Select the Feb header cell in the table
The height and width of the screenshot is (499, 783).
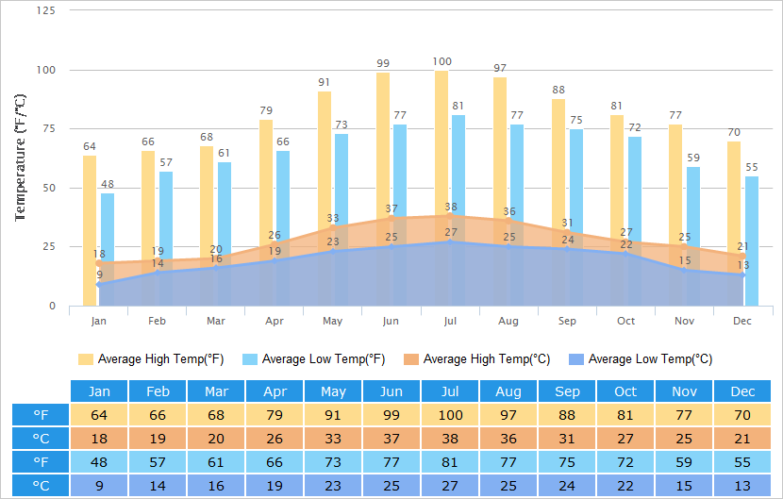click(x=158, y=391)
